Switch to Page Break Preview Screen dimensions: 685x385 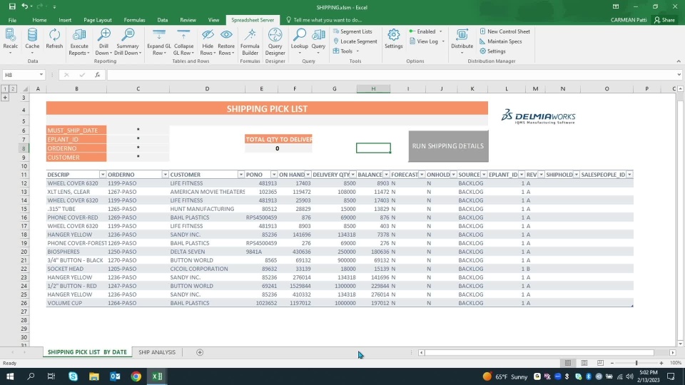pyautogui.click(x=600, y=363)
